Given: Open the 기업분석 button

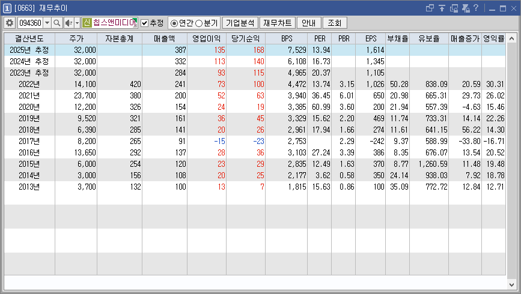Looking at the screenshot, I should tap(240, 23).
